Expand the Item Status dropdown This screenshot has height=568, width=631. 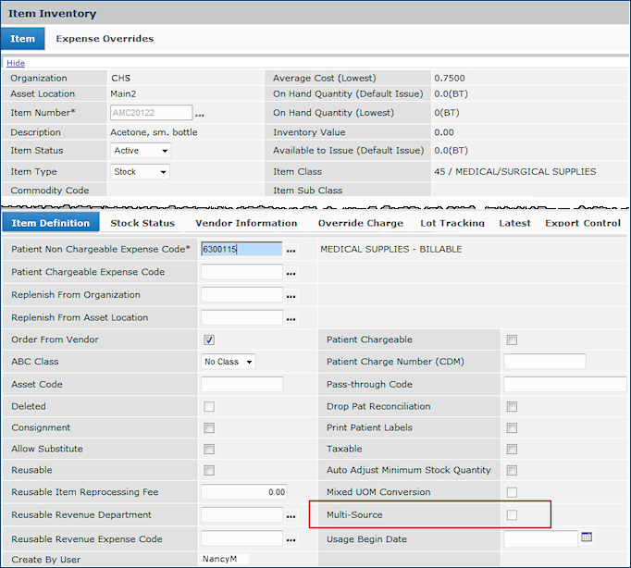click(141, 150)
